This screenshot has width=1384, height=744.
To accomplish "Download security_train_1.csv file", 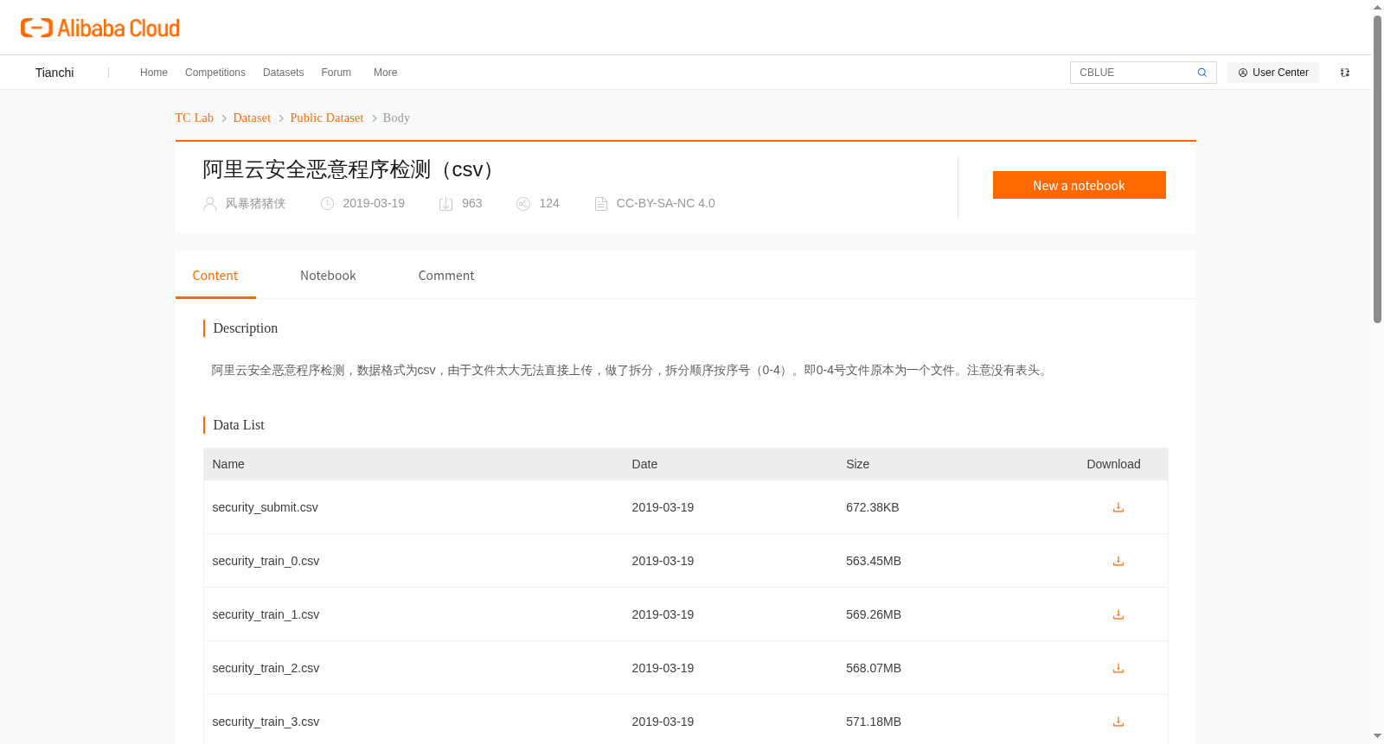I will point(1118,614).
